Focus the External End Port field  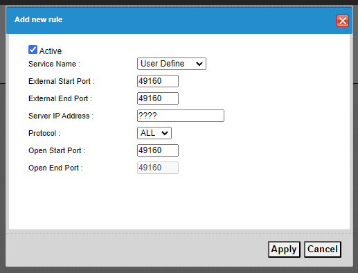tap(158, 98)
